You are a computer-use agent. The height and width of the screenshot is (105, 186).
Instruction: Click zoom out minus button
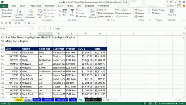pyautogui.click(x=160, y=104)
